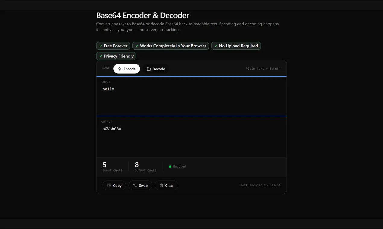Image resolution: width=383 pixels, height=229 pixels.
Task: Click the INPUT CHARS label
Action: (112, 171)
